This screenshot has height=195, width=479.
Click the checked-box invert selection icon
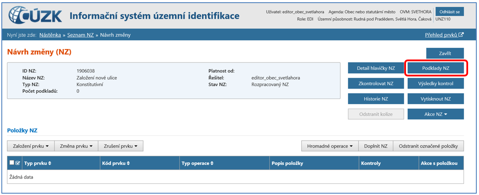coord(18,163)
